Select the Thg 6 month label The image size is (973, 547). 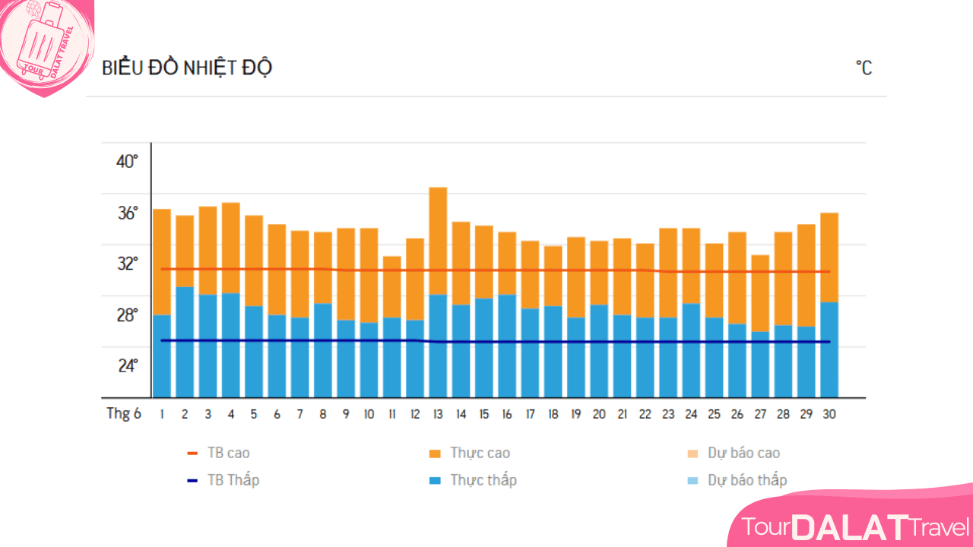123,414
